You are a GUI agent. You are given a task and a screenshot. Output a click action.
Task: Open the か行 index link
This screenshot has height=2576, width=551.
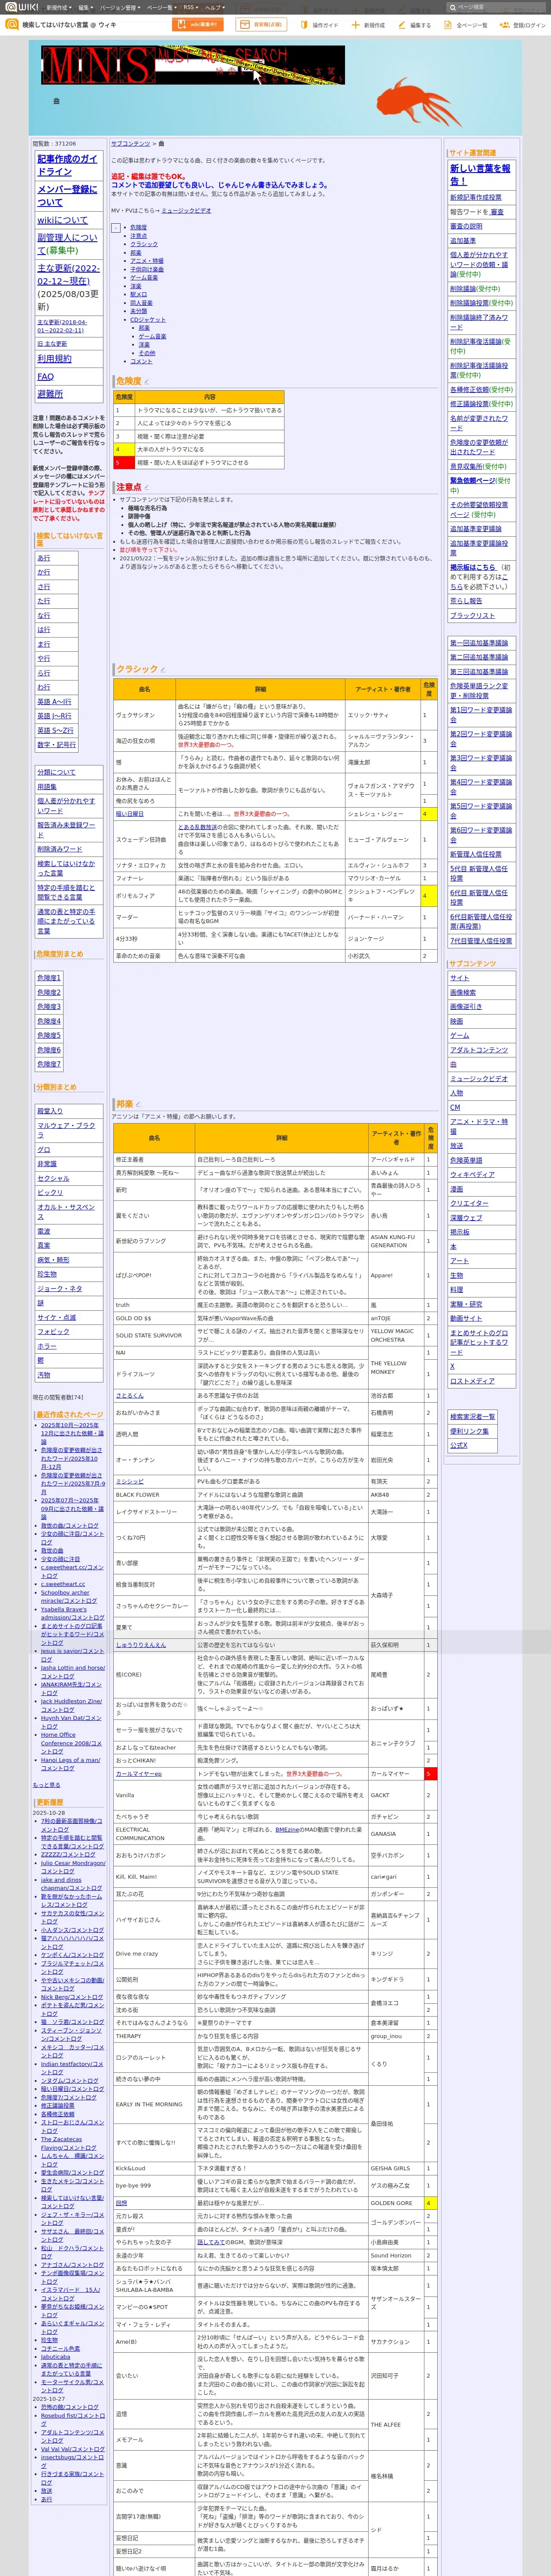click(x=44, y=572)
